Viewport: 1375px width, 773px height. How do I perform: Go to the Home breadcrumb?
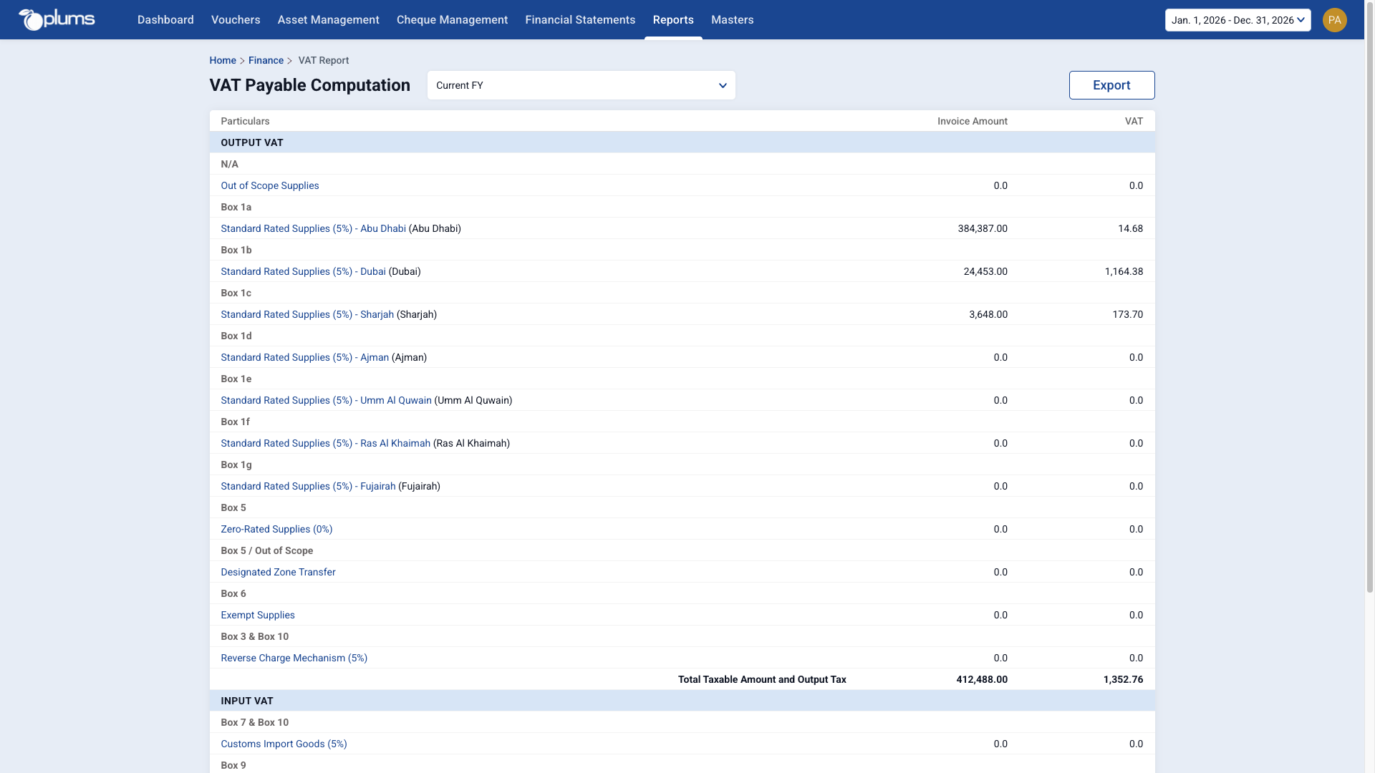pyautogui.click(x=223, y=61)
